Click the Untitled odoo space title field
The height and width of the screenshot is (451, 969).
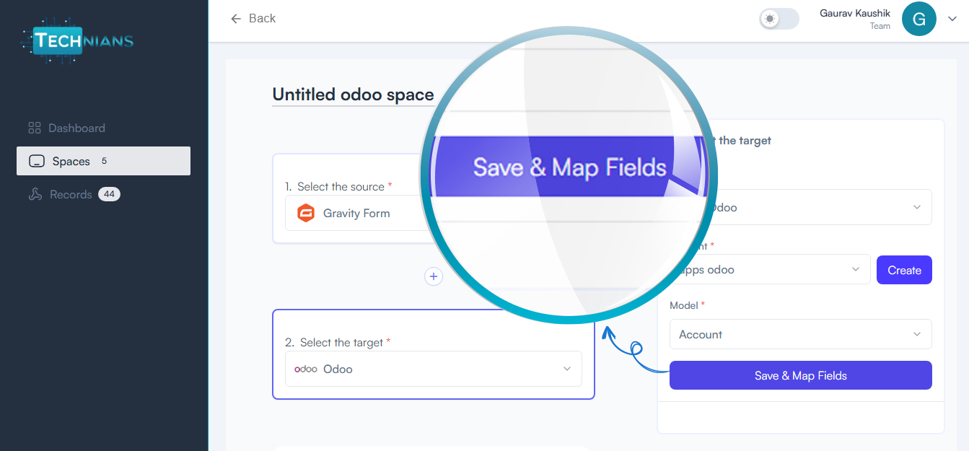coord(353,95)
